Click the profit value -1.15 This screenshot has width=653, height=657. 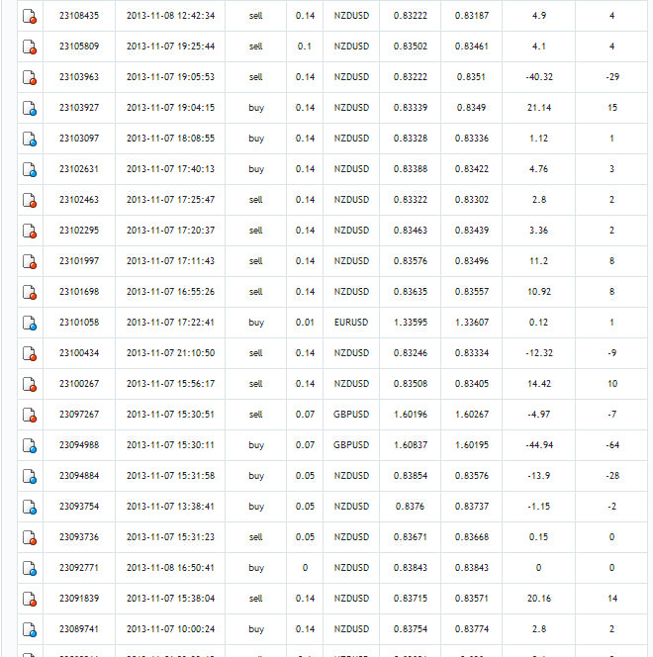539,507
